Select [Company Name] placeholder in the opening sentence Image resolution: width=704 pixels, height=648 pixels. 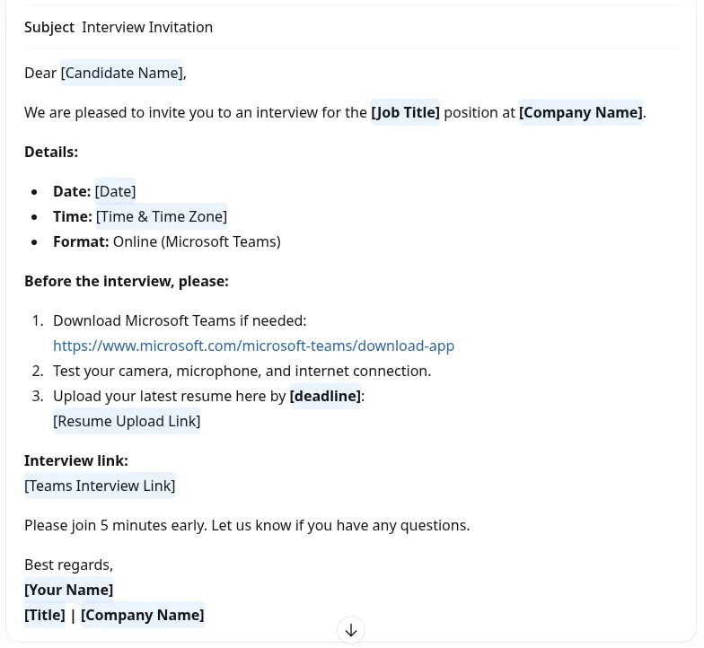580,112
